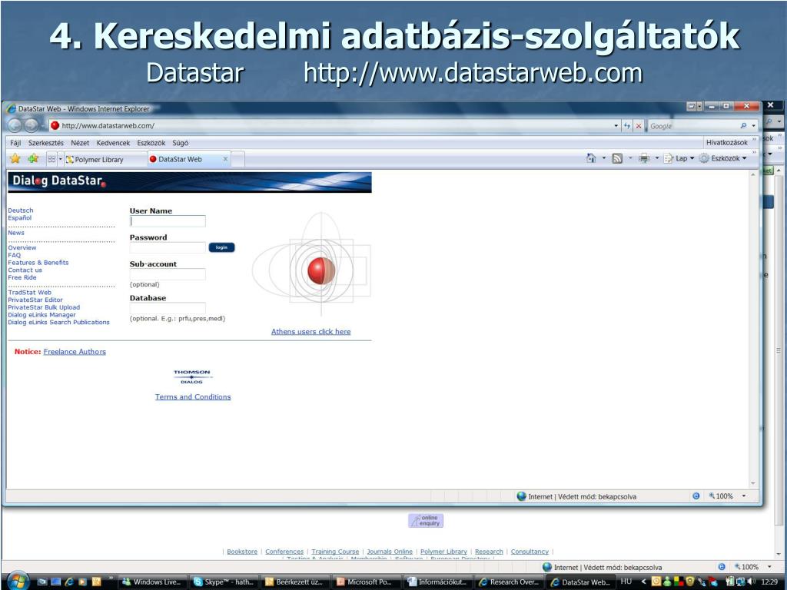Screen dimensions: 787x590
Task: Open the Kedvencek menu
Action: (x=113, y=142)
